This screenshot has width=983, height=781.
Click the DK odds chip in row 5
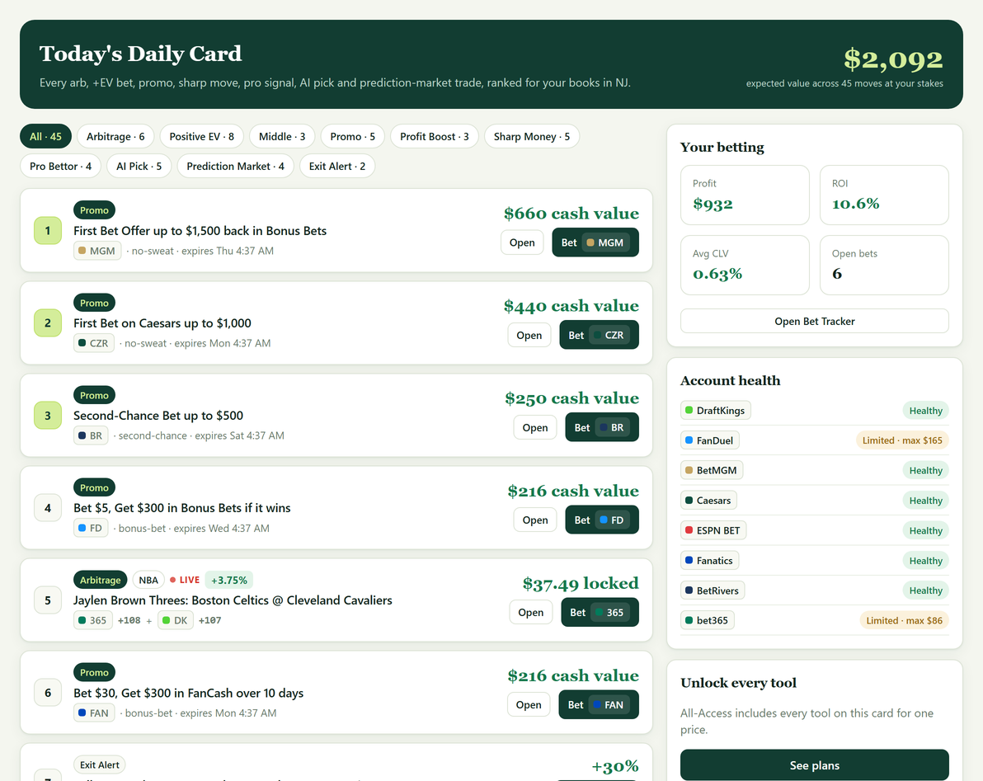click(176, 620)
